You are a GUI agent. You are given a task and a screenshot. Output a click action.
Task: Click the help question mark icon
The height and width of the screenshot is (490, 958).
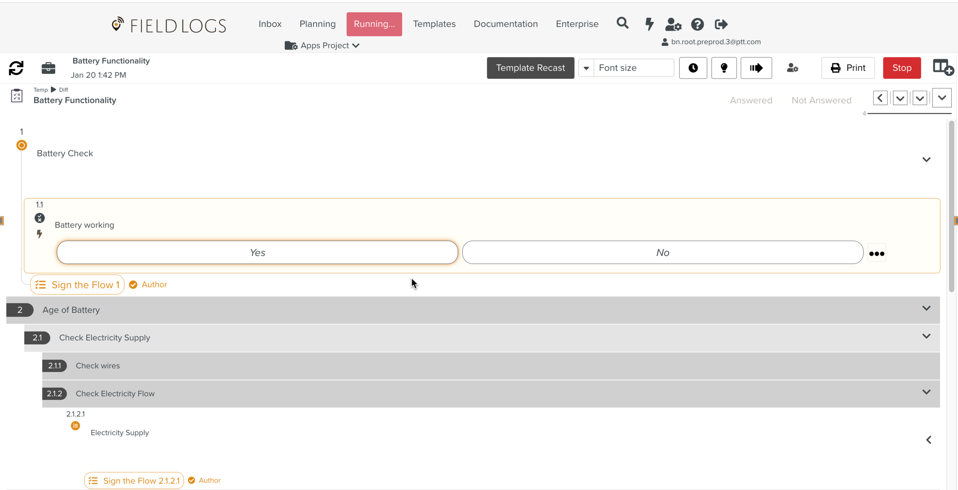coord(697,24)
